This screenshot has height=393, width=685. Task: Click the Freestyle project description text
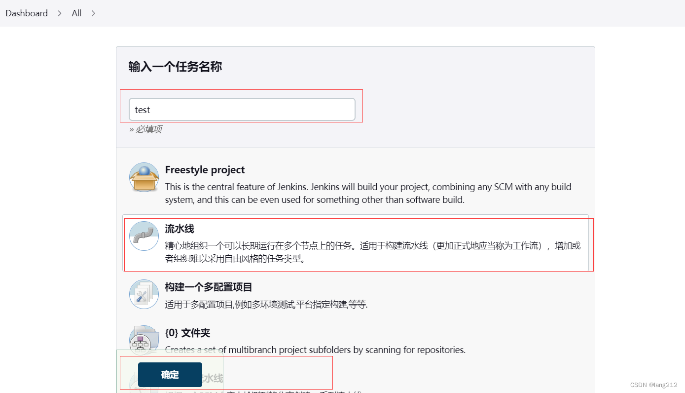point(368,194)
